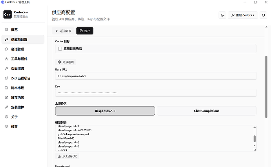Toggle dark mode moon icon
Screen dimensions: 271x167
pos(222,15)
